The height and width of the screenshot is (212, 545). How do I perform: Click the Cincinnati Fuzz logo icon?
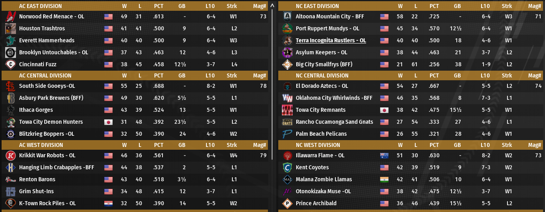(11, 65)
